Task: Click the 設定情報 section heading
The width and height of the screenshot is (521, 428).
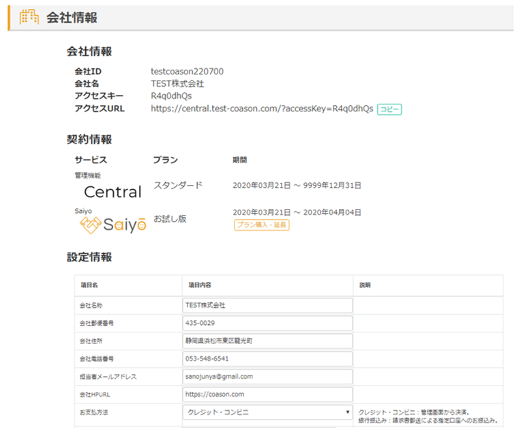Action: point(89,257)
